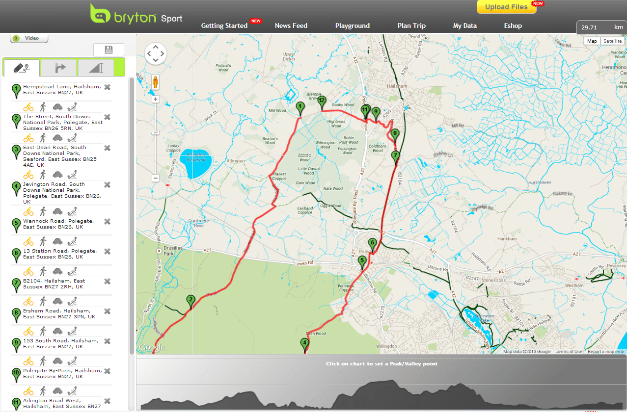Choose car mode below The Street waypoint

(57, 137)
